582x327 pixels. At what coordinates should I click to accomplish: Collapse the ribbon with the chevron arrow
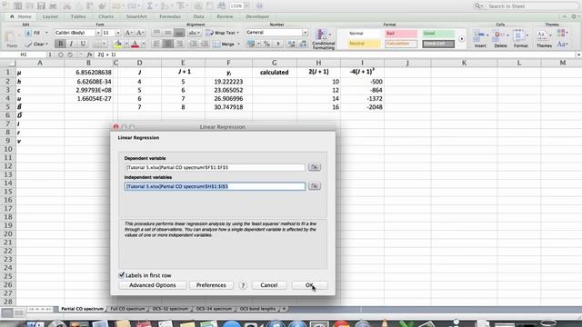(564, 16)
